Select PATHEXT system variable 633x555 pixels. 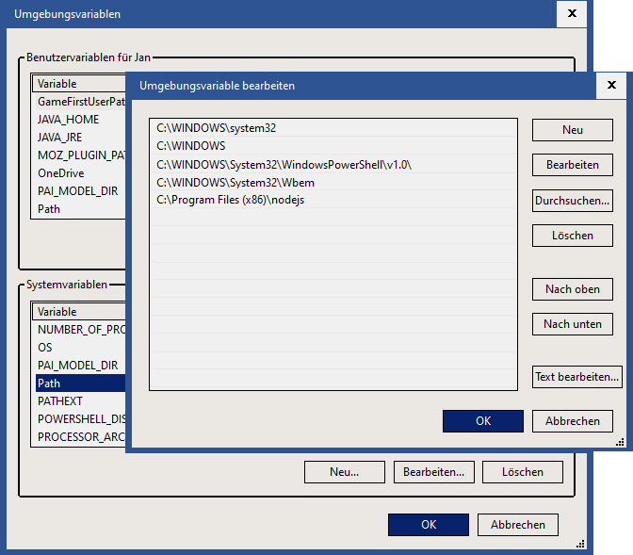pyautogui.click(x=58, y=401)
